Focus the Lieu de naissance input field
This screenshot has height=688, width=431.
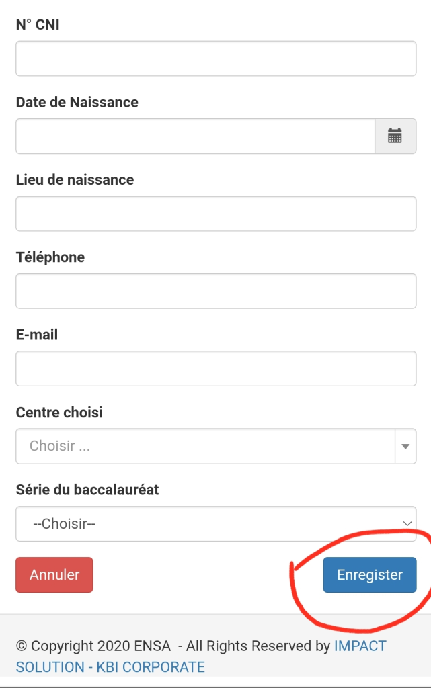click(216, 214)
